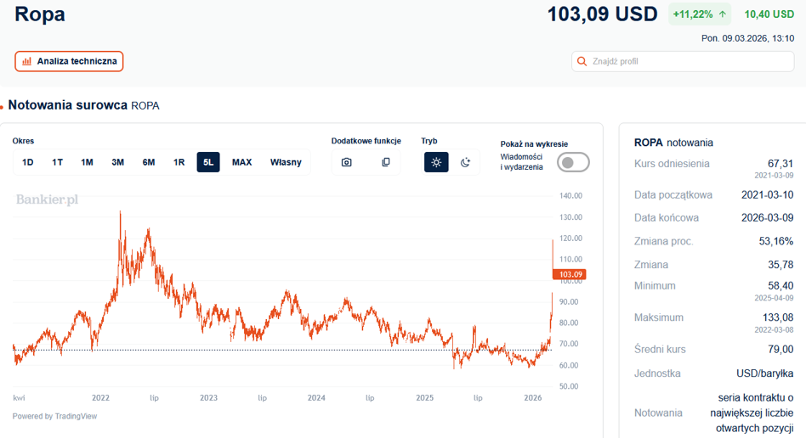
Task: Click the magnifier icon in search box
Action: pos(582,62)
